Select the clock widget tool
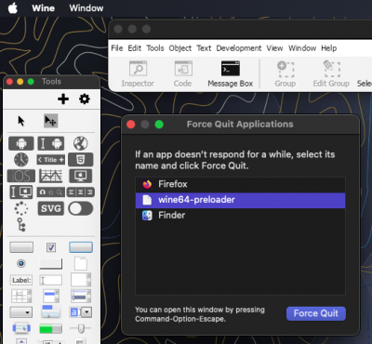The image size is (372, 344). pyautogui.click(x=21, y=160)
